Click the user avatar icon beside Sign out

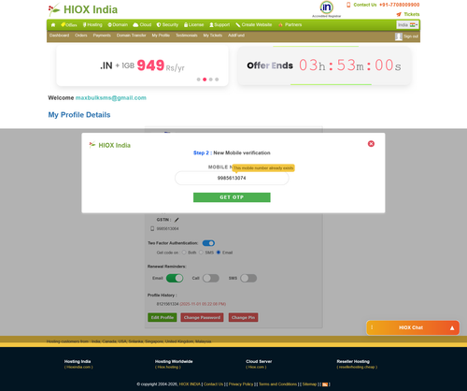399,36
